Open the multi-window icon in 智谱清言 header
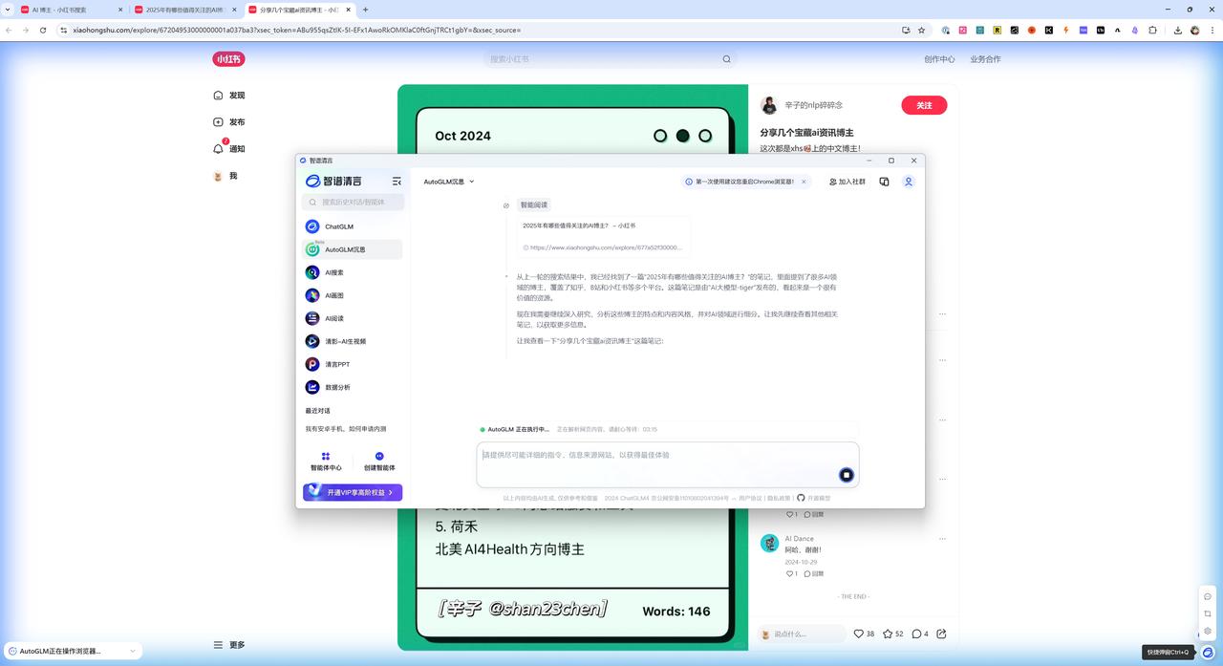This screenshot has width=1223, height=666. pos(884,182)
